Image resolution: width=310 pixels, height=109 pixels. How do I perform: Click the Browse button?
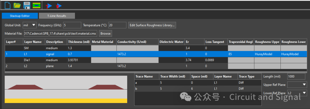[105, 33]
